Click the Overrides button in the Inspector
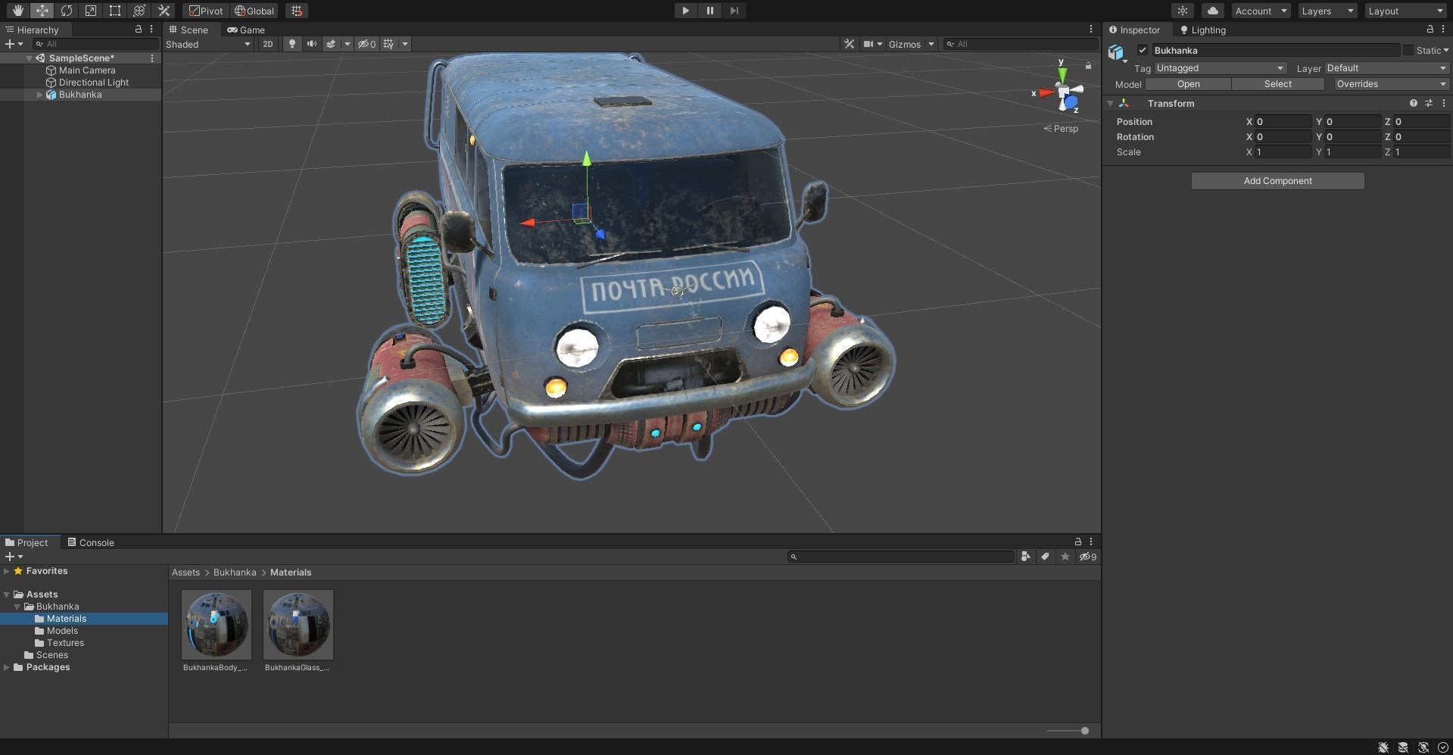 tap(1389, 84)
